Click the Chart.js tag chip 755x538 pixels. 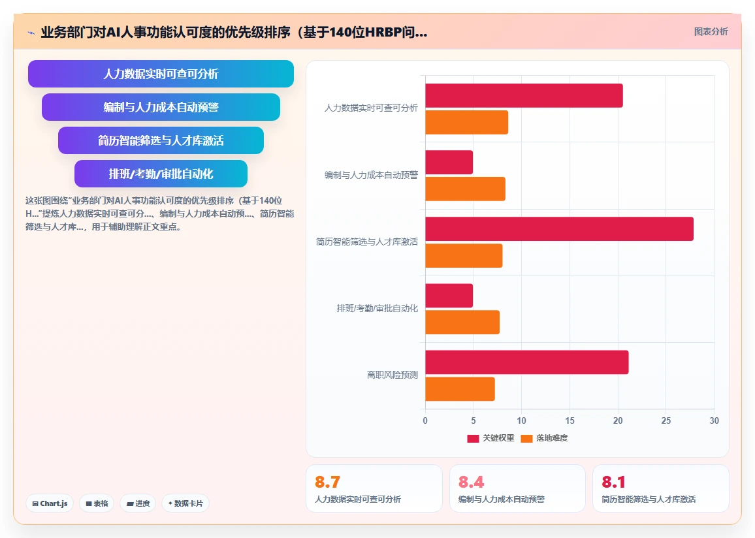pyautogui.click(x=50, y=503)
